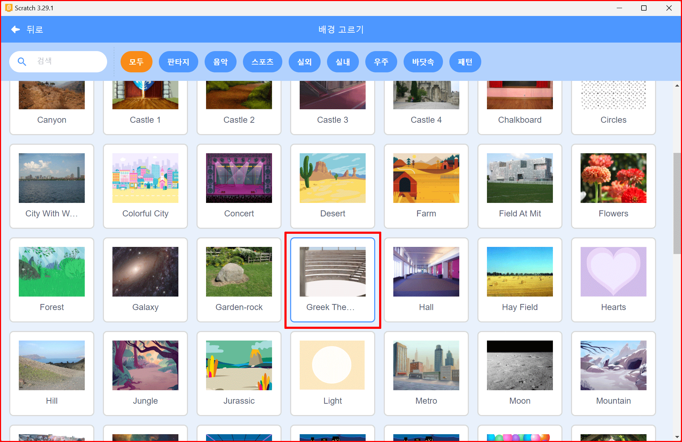The height and width of the screenshot is (442, 682).
Task: Select the Moon backdrop
Action: [x=520, y=366]
